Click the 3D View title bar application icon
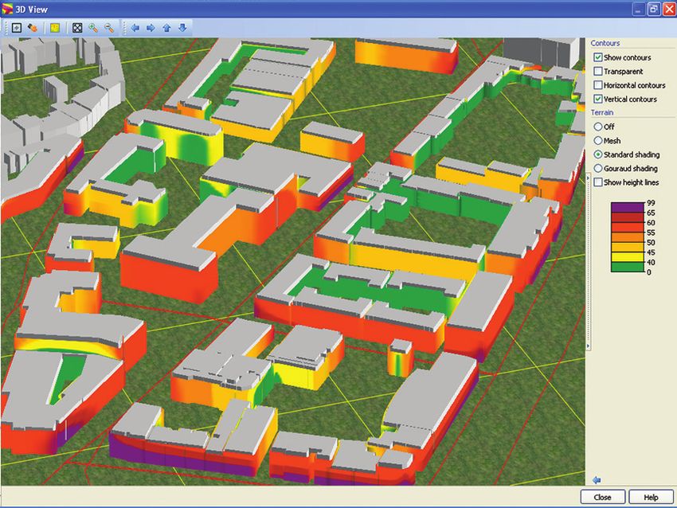Image resolution: width=677 pixels, height=508 pixels. pos(7,9)
